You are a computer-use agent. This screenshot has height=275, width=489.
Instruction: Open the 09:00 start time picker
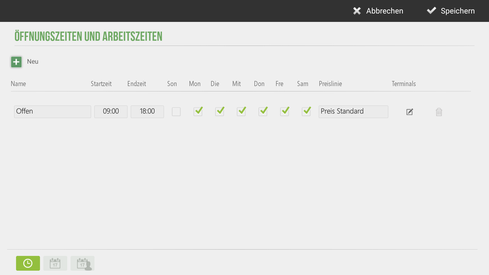[111, 112]
